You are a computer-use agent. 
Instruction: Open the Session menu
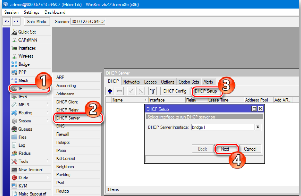(12, 12)
